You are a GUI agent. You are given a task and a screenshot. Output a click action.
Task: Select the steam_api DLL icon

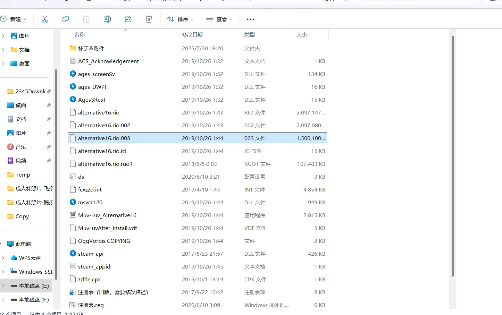(x=73, y=254)
